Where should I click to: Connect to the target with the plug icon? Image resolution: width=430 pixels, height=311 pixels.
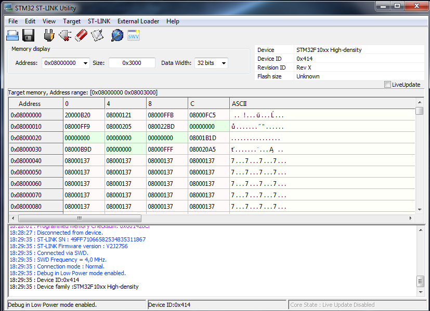coord(49,36)
